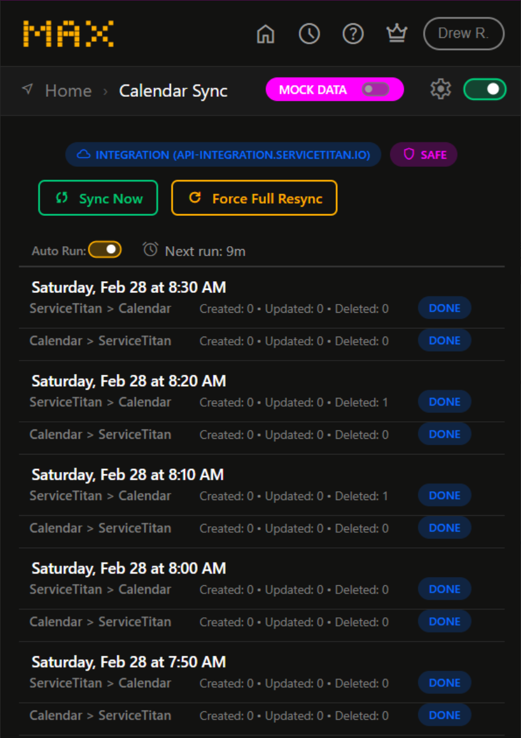
Task: Open the Drew R. account menu
Action: (x=463, y=33)
